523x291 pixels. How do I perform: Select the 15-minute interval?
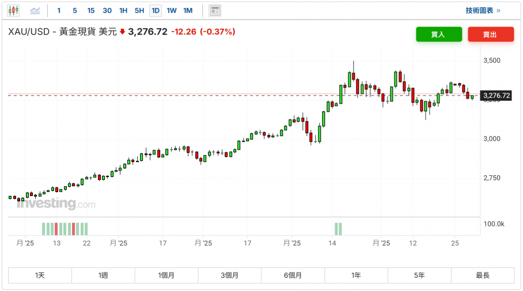tap(91, 10)
